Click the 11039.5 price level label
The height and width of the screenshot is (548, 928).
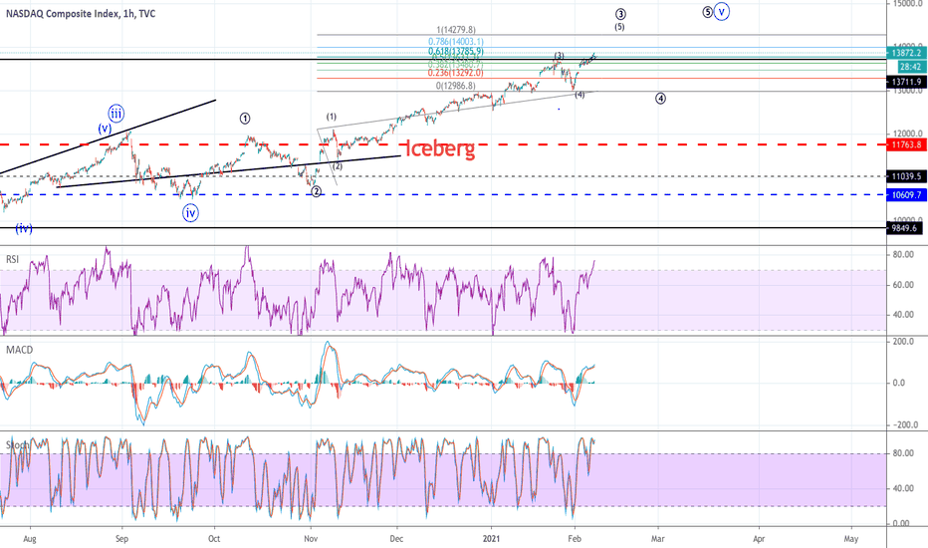click(905, 176)
